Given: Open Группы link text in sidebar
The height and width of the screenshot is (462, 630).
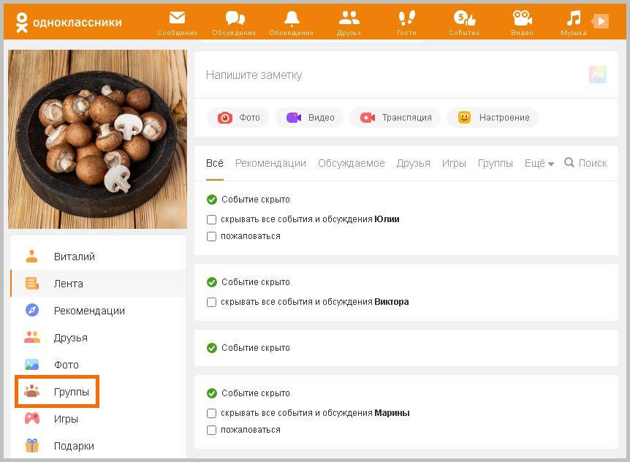Looking at the screenshot, I should pyautogui.click(x=72, y=392).
